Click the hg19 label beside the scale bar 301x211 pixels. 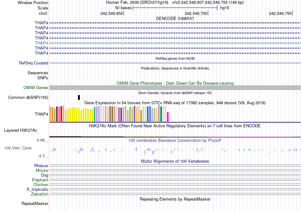(x=225, y=8)
